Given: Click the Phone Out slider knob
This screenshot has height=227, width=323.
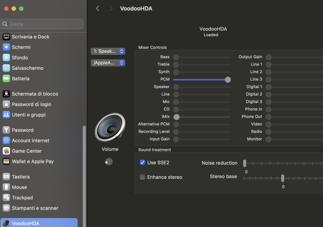Looking at the screenshot, I should (x=268, y=117).
